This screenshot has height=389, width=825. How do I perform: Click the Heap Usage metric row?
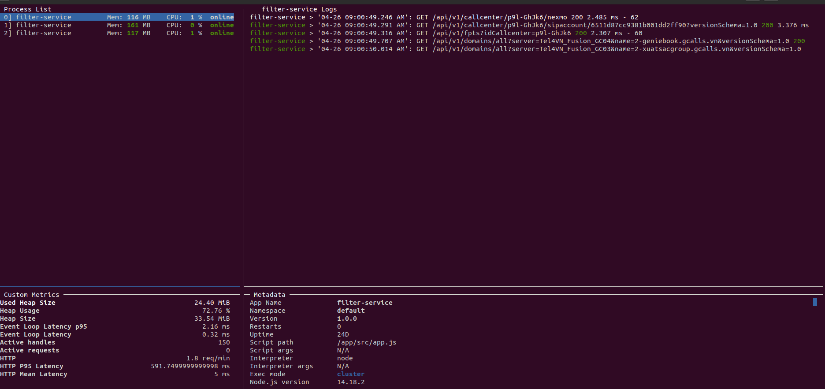[115, 311]
